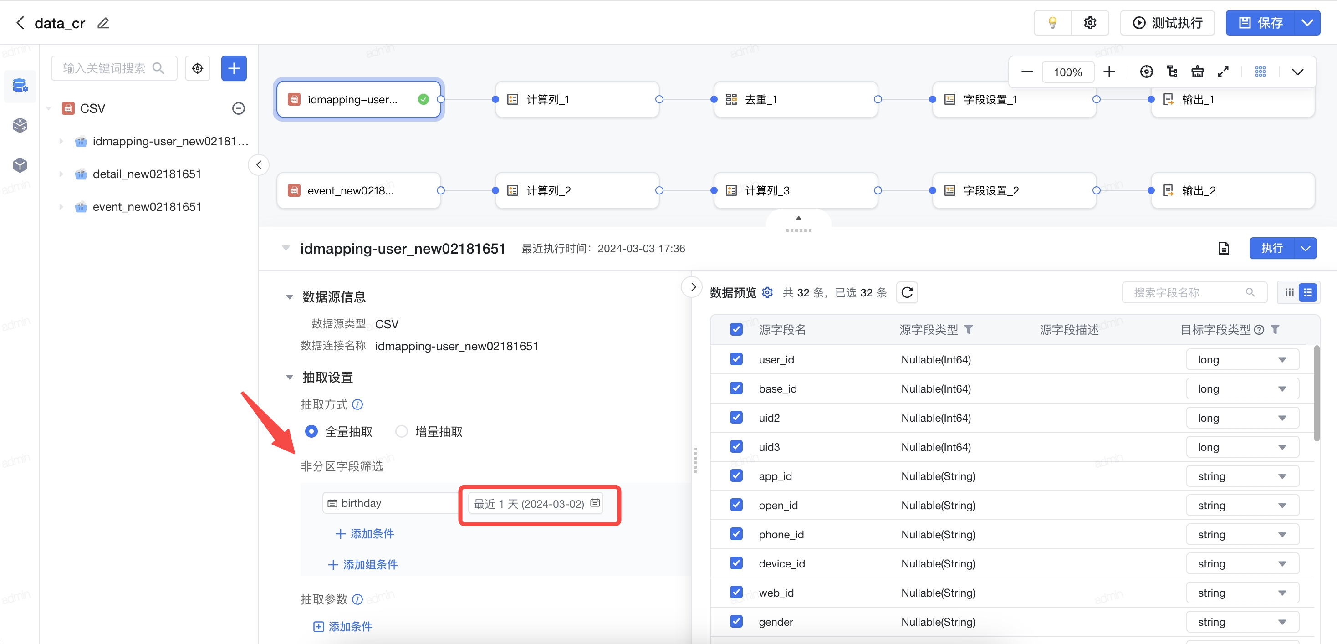1337x644 pixels.
Task: Open the cube with gear sidebar icon
Action: point(20,125)
